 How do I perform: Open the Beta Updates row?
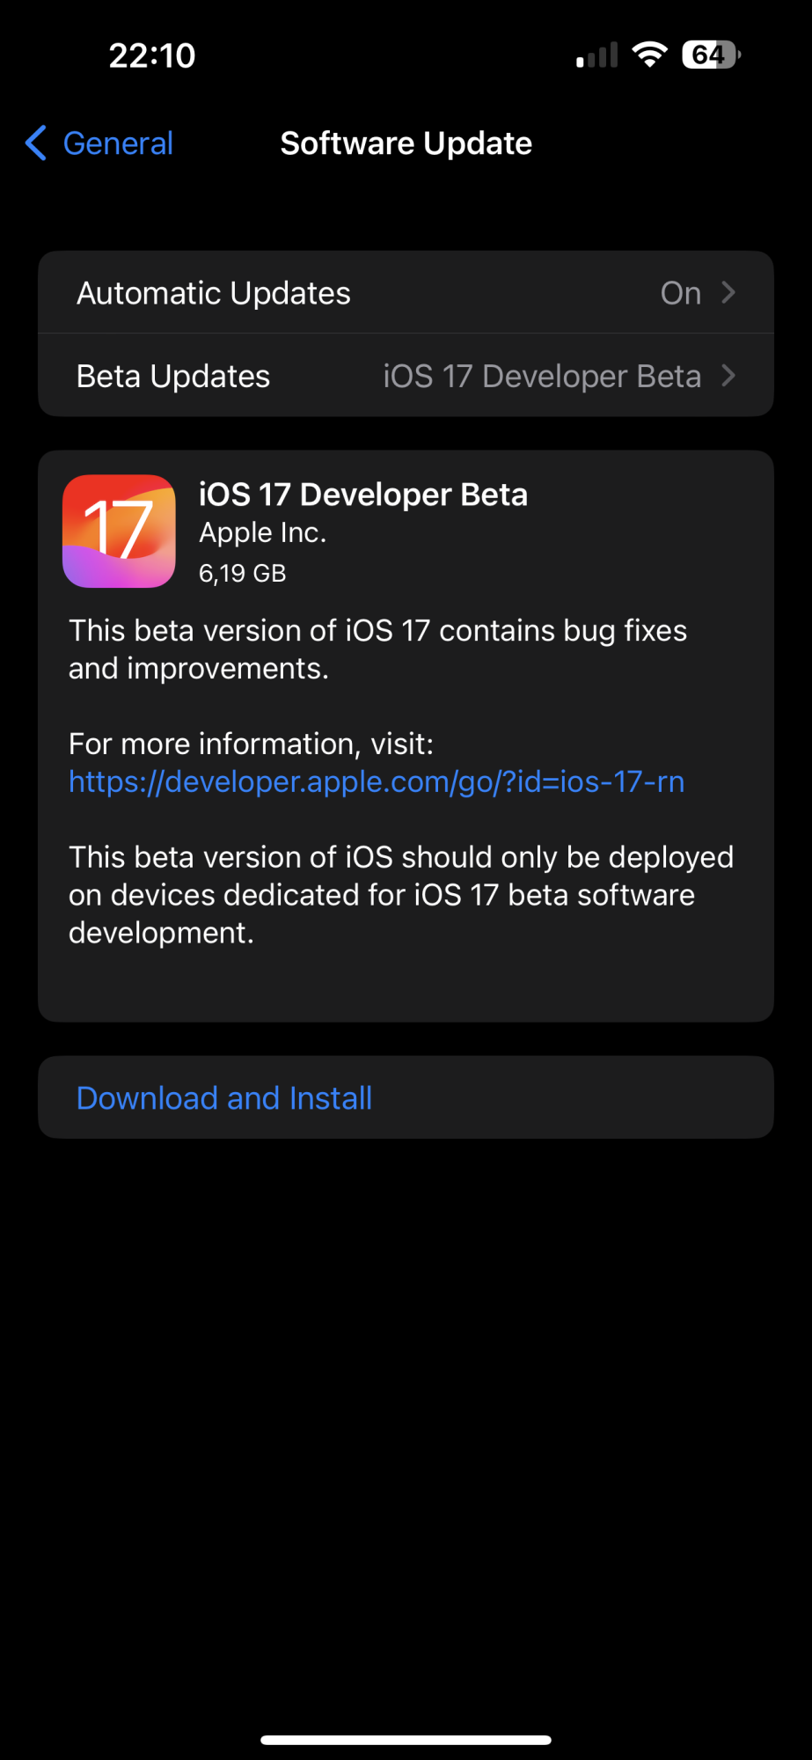point(406,376)
